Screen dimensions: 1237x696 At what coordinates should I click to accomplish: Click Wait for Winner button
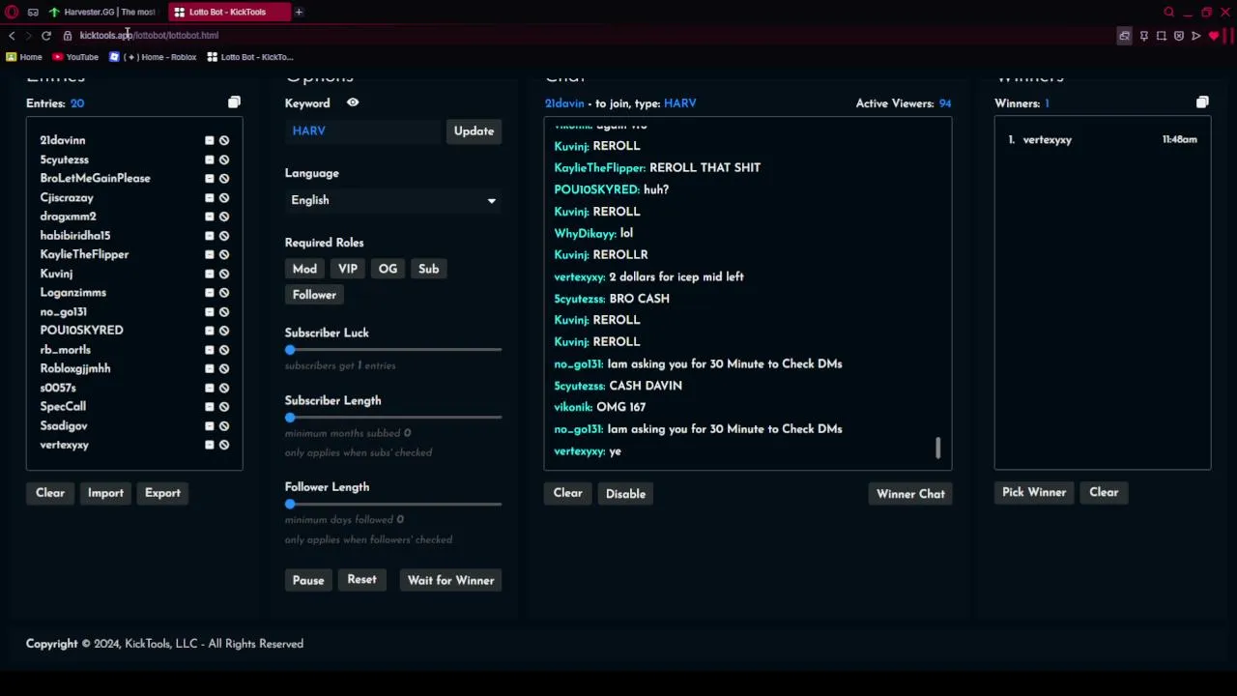click(x=450, y=580)
